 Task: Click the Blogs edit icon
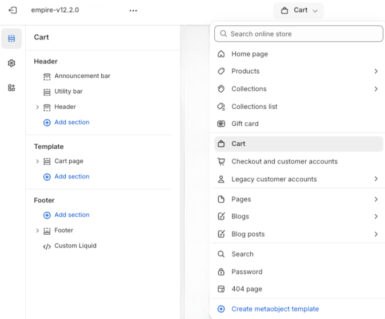tap(221, 216)
